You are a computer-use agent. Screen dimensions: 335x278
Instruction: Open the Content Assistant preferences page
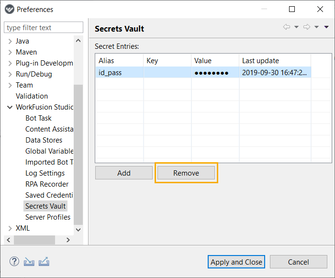pos(49,129)
